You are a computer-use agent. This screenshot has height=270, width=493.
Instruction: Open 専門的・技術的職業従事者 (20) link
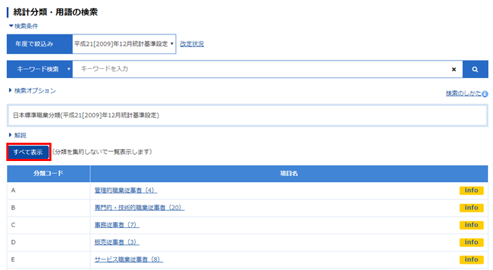(x=139, y=207)
